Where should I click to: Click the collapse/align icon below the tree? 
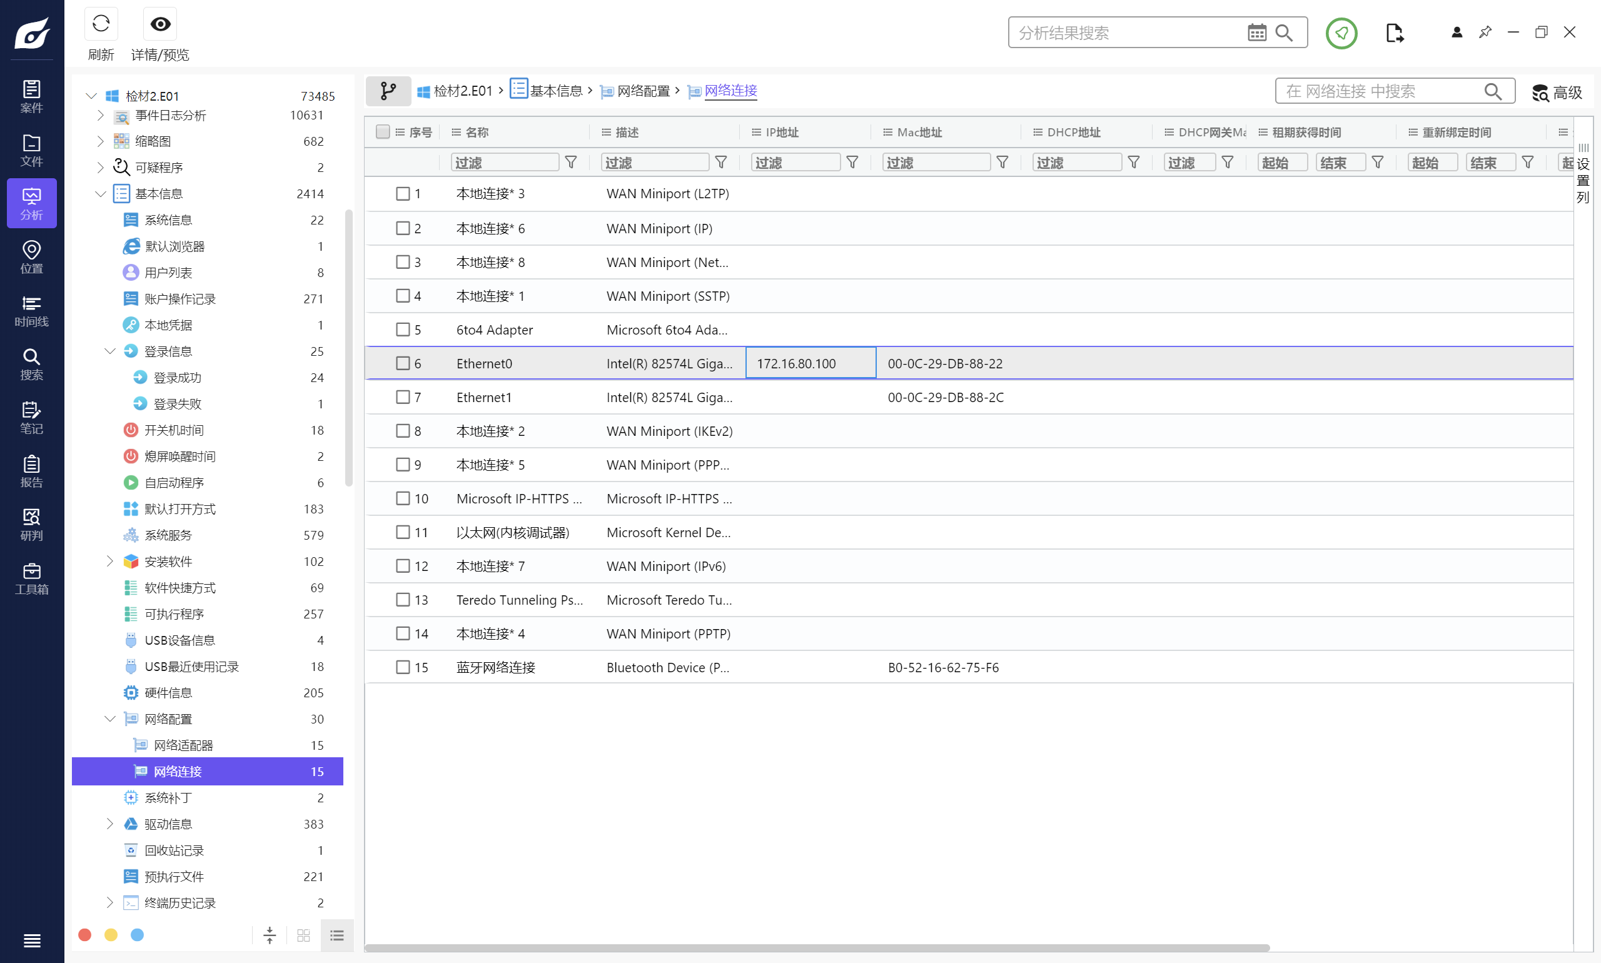[270, 935]
